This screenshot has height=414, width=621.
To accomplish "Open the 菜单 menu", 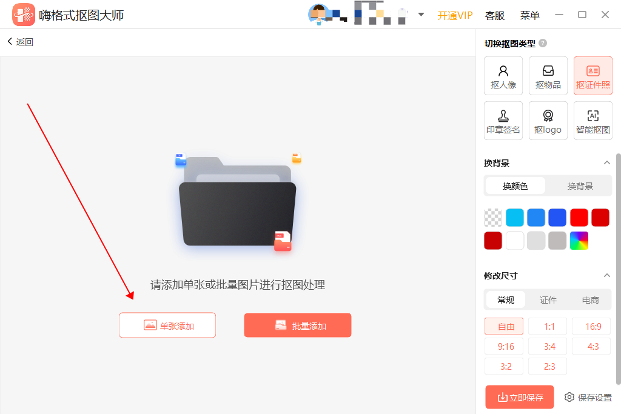I will click(529, 15).
